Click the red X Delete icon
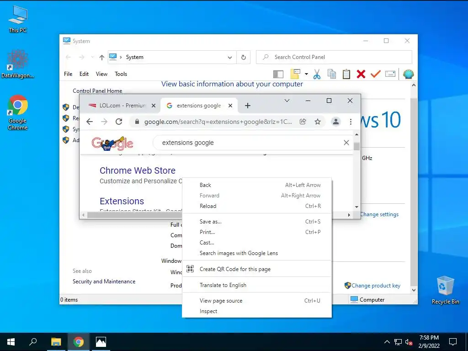Screen dimensions: 468x351 click(361, 74)
